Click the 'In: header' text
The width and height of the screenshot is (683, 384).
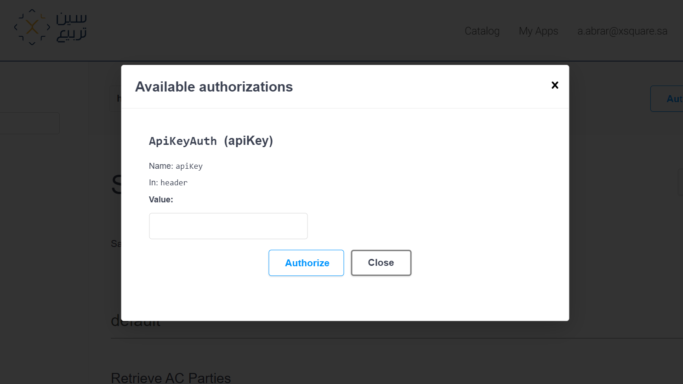(168, 183)
